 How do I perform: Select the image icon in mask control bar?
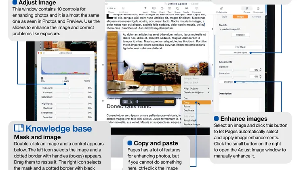coord(125,102)
